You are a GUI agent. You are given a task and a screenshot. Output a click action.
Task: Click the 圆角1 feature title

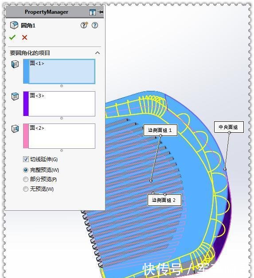pyautogui.click(x=28, y=26)
